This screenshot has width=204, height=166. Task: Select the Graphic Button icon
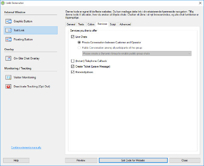coord(8,21)
